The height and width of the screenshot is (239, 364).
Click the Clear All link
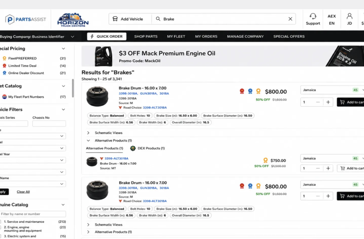coord(23,192)
